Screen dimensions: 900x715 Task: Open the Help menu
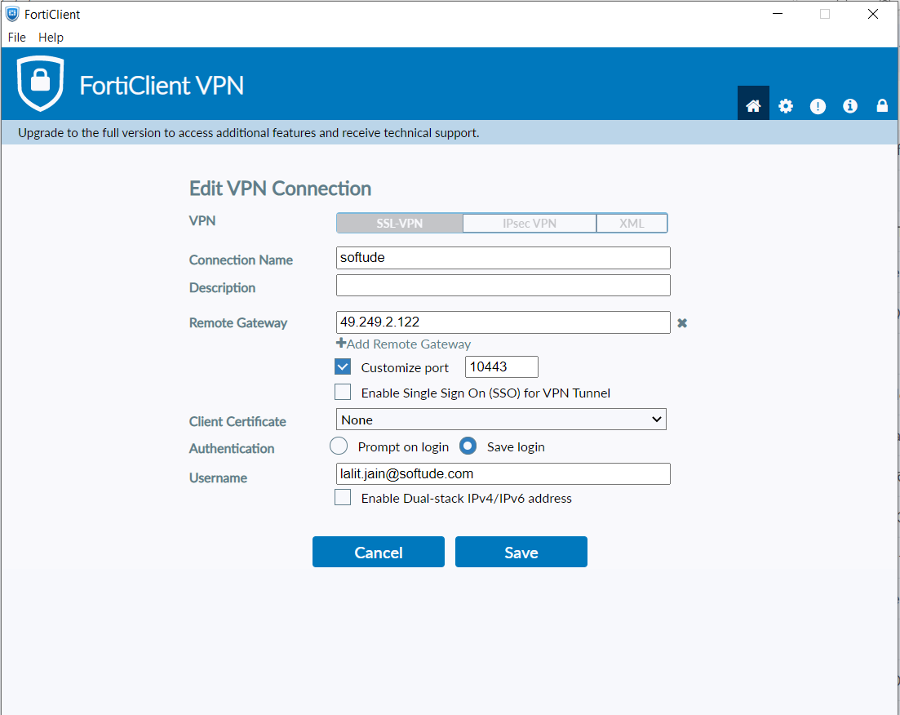pos(51,38)
